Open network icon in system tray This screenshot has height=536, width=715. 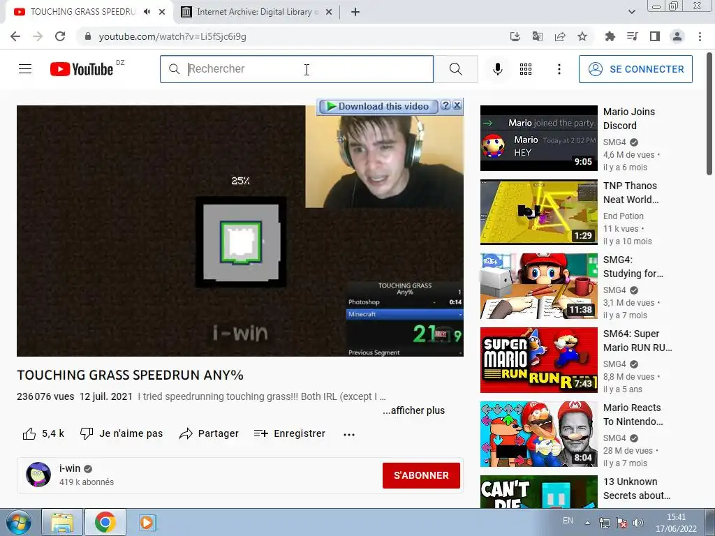tap(604, 523)
